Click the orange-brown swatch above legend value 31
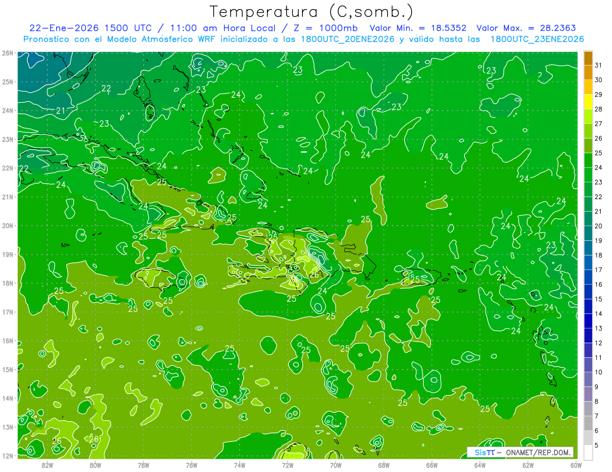Screen dimensions: 612x472 (588, 58)
